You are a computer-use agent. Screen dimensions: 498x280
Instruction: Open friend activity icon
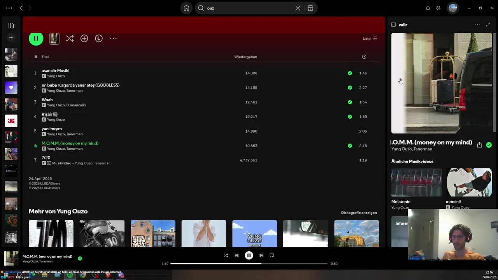[x=438, y=8]
